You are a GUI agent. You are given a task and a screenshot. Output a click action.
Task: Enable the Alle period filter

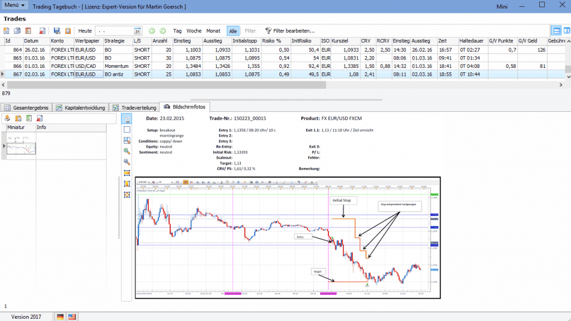(233, 31)
